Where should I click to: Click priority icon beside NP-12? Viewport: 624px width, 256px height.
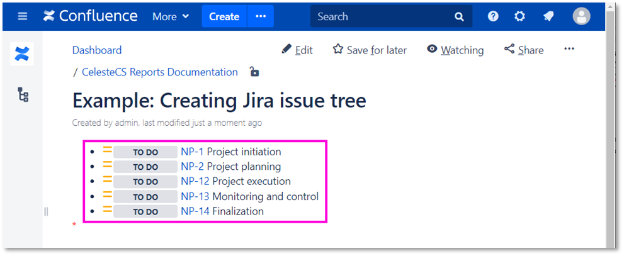108,180
